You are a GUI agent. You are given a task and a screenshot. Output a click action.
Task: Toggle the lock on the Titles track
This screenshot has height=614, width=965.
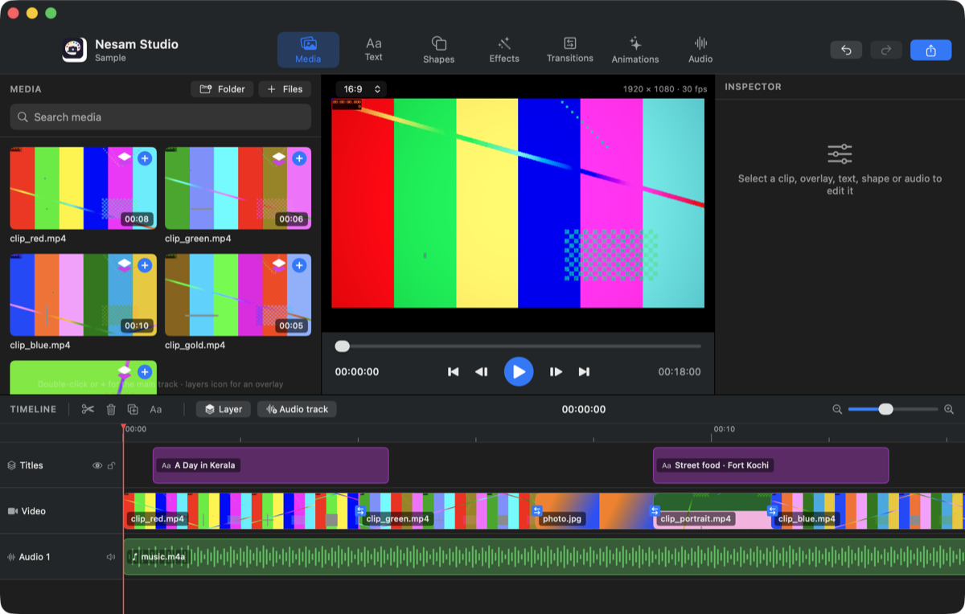[x=111, y=465]
